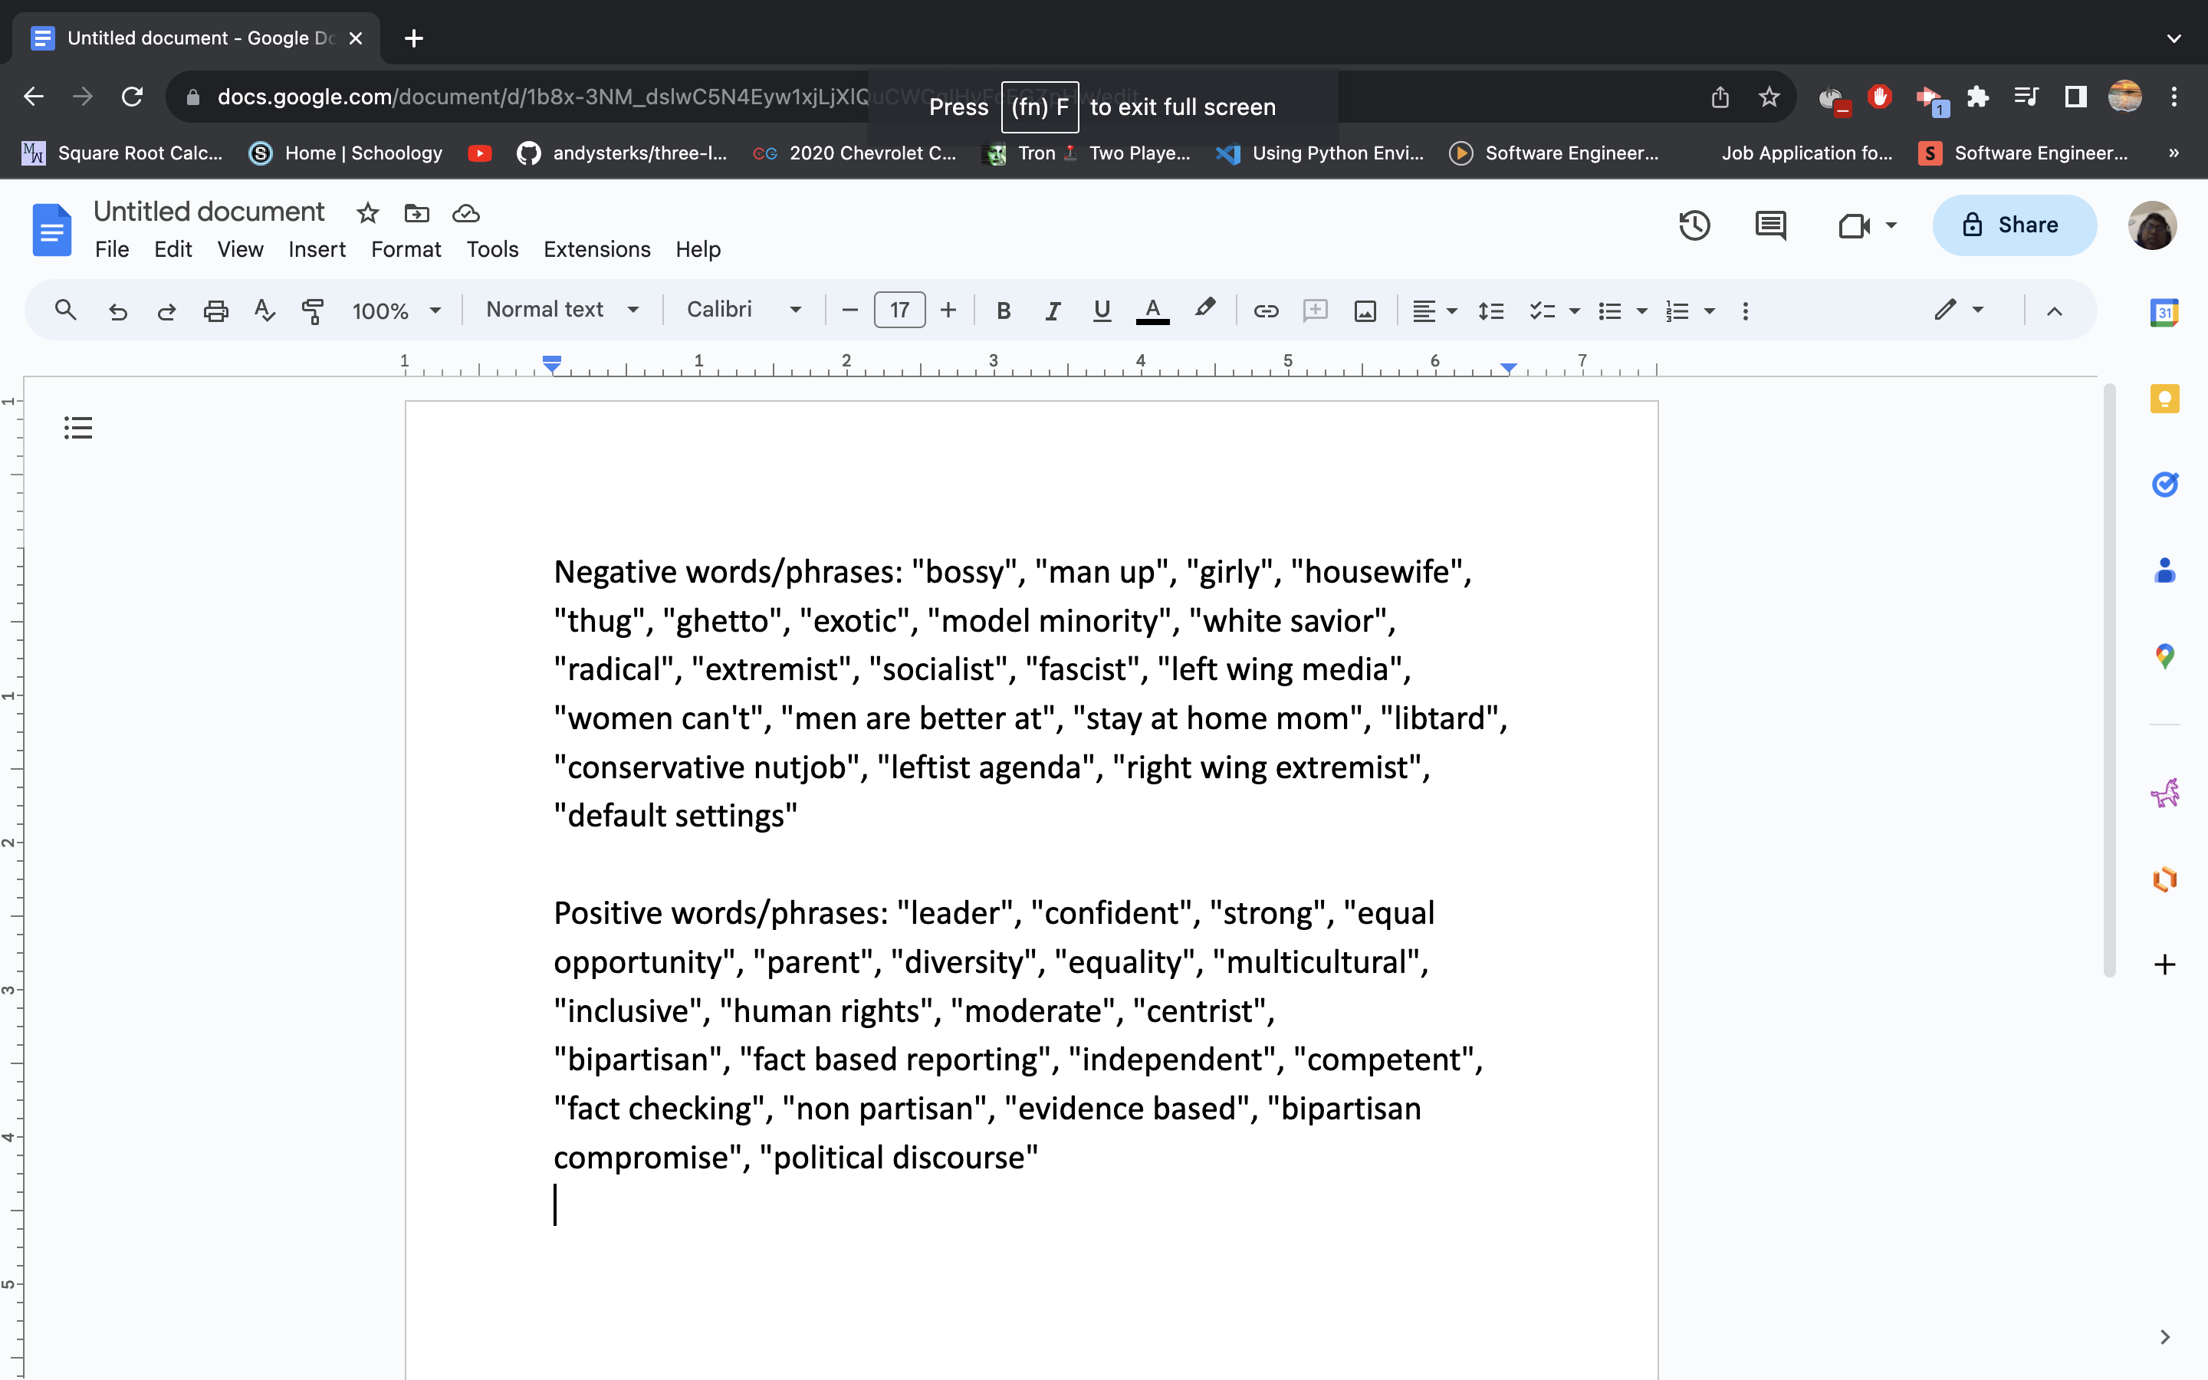Toggle underline formatting
Viewport: 2208px width, 1380px height.
click(x=1101, y=310)
